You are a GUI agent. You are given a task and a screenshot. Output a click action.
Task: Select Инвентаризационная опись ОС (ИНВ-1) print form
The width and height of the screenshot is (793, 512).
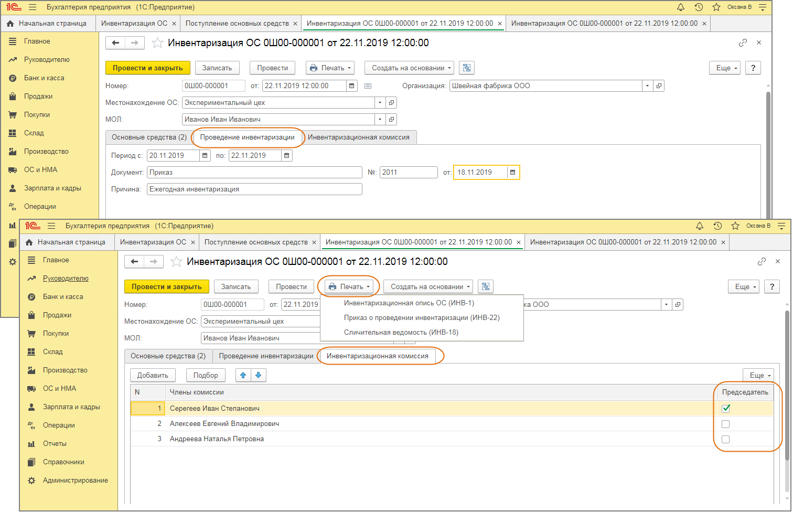[409, 303]
